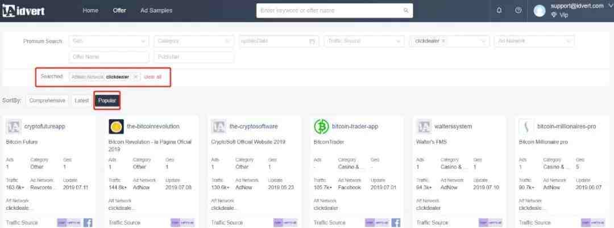Click traffic source badge on the-bitcoinrevolution card
The width and height of the screenshot is (614, 228).
click(182, 222)
